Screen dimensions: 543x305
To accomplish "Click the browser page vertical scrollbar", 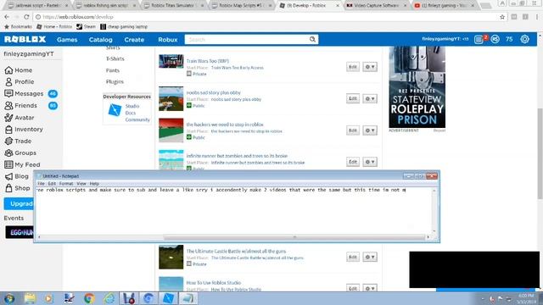I will coord(540,154).
